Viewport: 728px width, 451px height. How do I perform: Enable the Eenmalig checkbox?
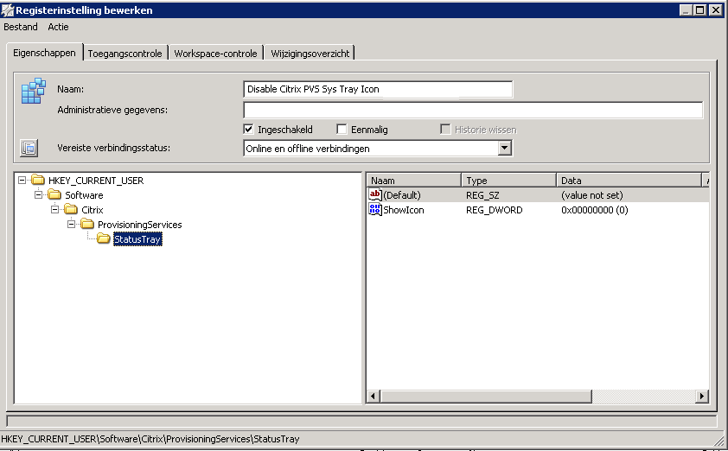pyautogui.click(x=342, y=129)
